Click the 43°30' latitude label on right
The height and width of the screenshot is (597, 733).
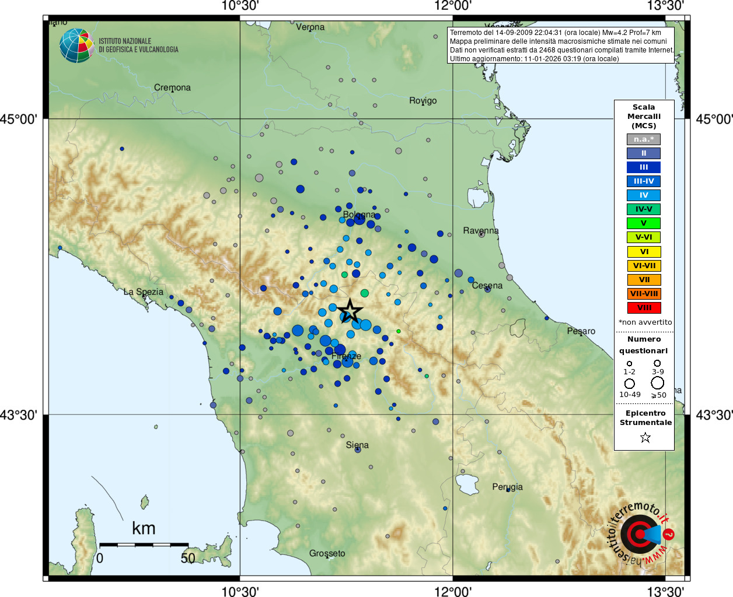click(714, 415)
